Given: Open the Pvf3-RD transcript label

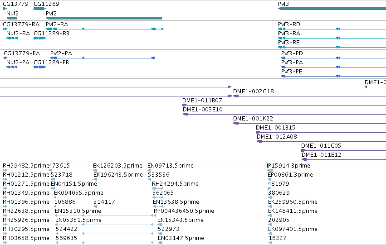Looking at the screenshot, I should point(289,24).
